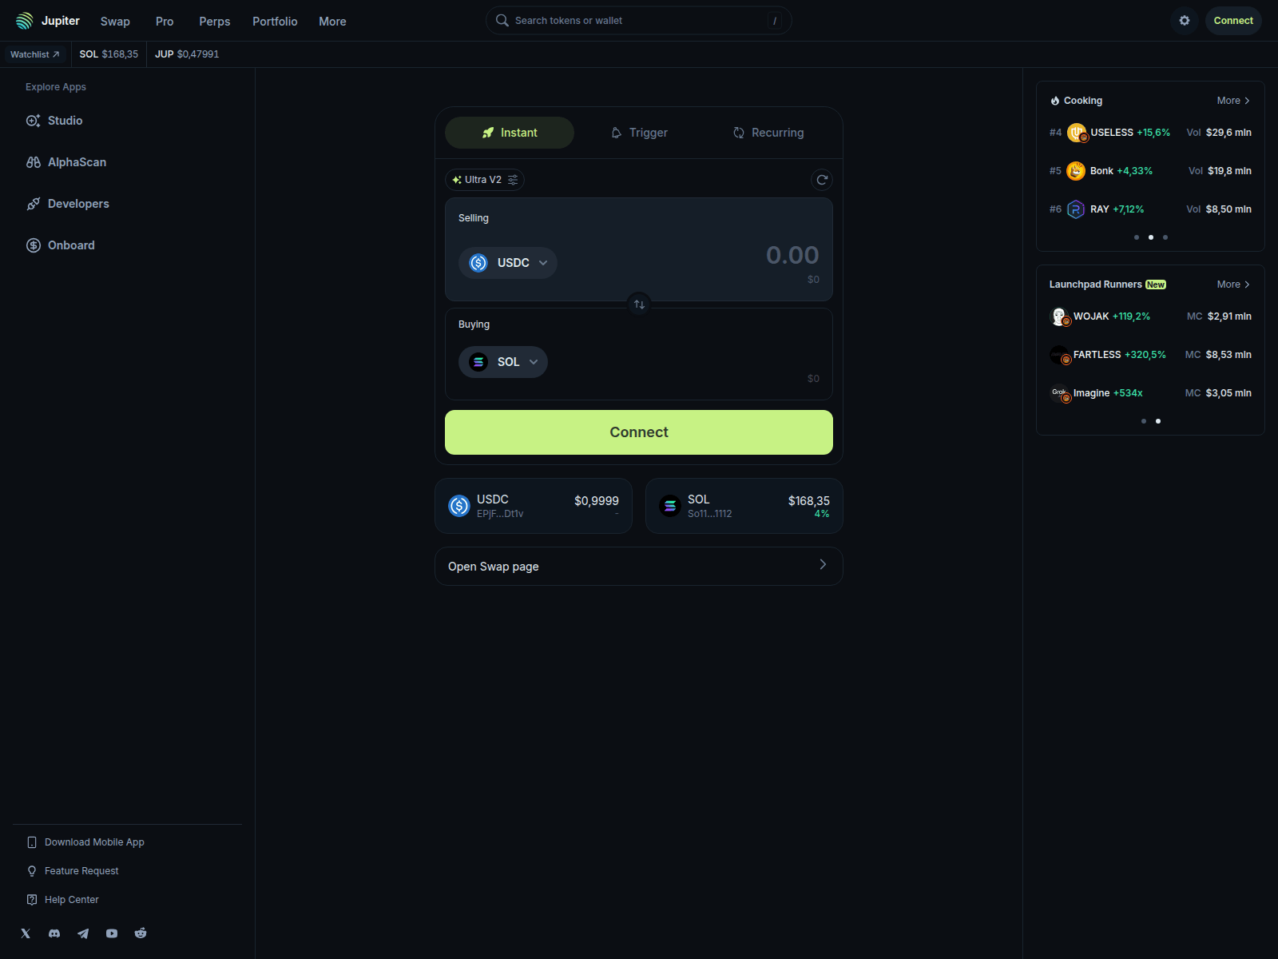The image size is (1278, 959).
Task: Focus the Search tokens or wallet field
Action: pyautogui.click(x=639, y=21)
